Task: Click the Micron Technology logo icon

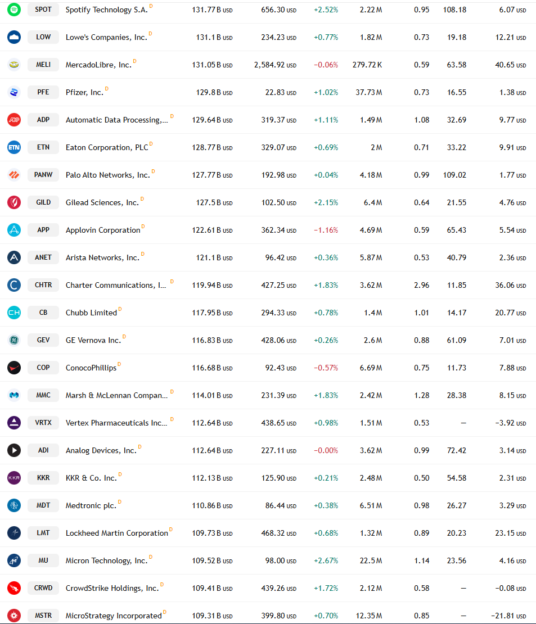Action: click(x=14, y=560)
